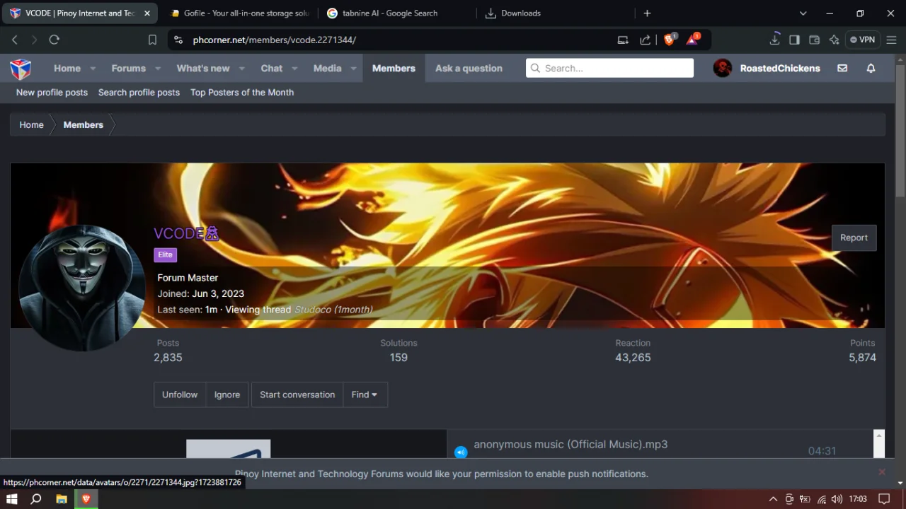This screenshot has width=906, height=509.
Task: Expand the Media menu dropdown arrow
Action: [x=353, y=69]
